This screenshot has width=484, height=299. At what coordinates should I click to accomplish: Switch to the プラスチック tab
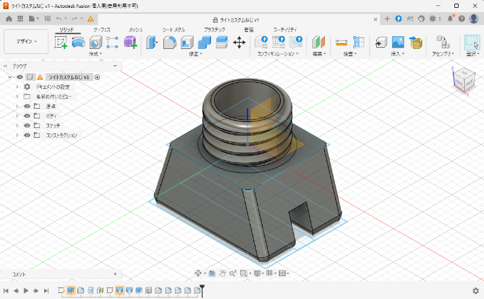pos(215,30)
